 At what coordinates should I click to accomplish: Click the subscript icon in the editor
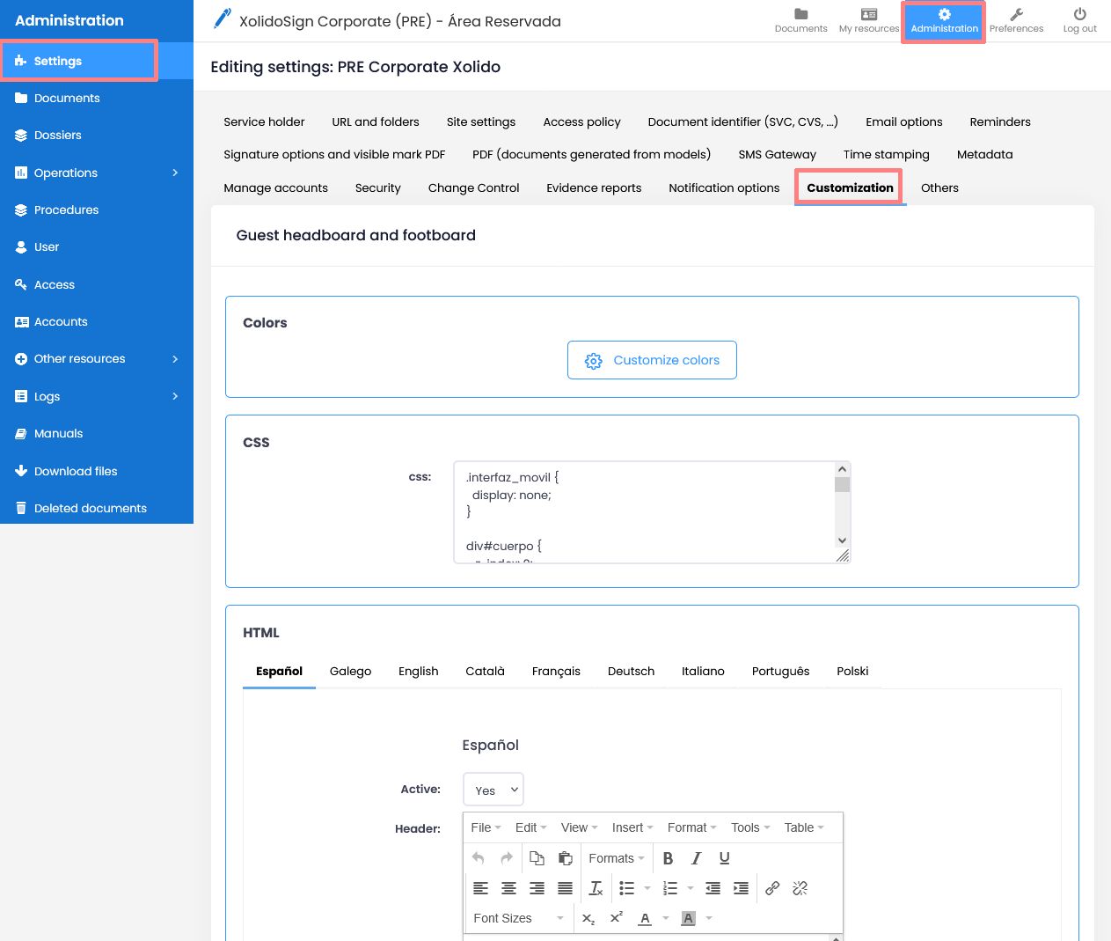pyautogui.click(x=588, y=918)
